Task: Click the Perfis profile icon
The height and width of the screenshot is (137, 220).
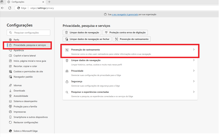Action: click(x=10, y=40)
